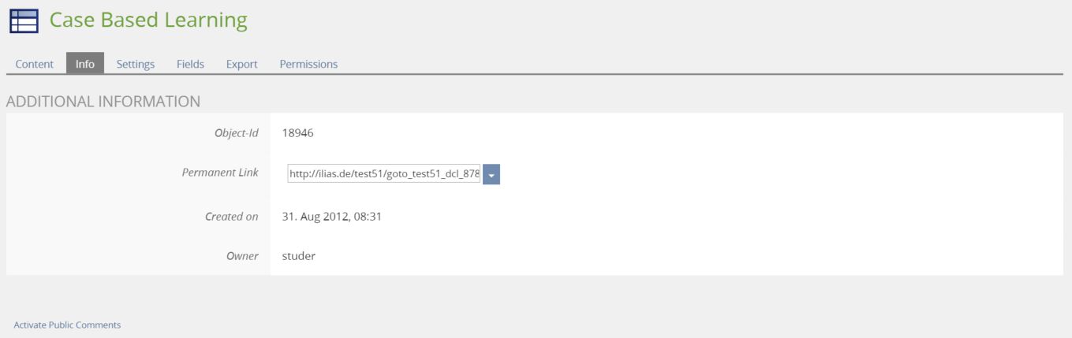Switch to the Content tab
The image size is (1072, 338).
(35, 65)
